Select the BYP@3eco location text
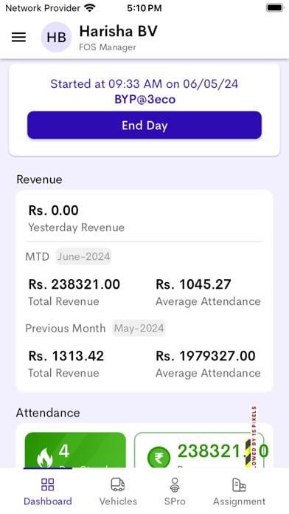The image size is (289, 514). click(x=144, y=99)
